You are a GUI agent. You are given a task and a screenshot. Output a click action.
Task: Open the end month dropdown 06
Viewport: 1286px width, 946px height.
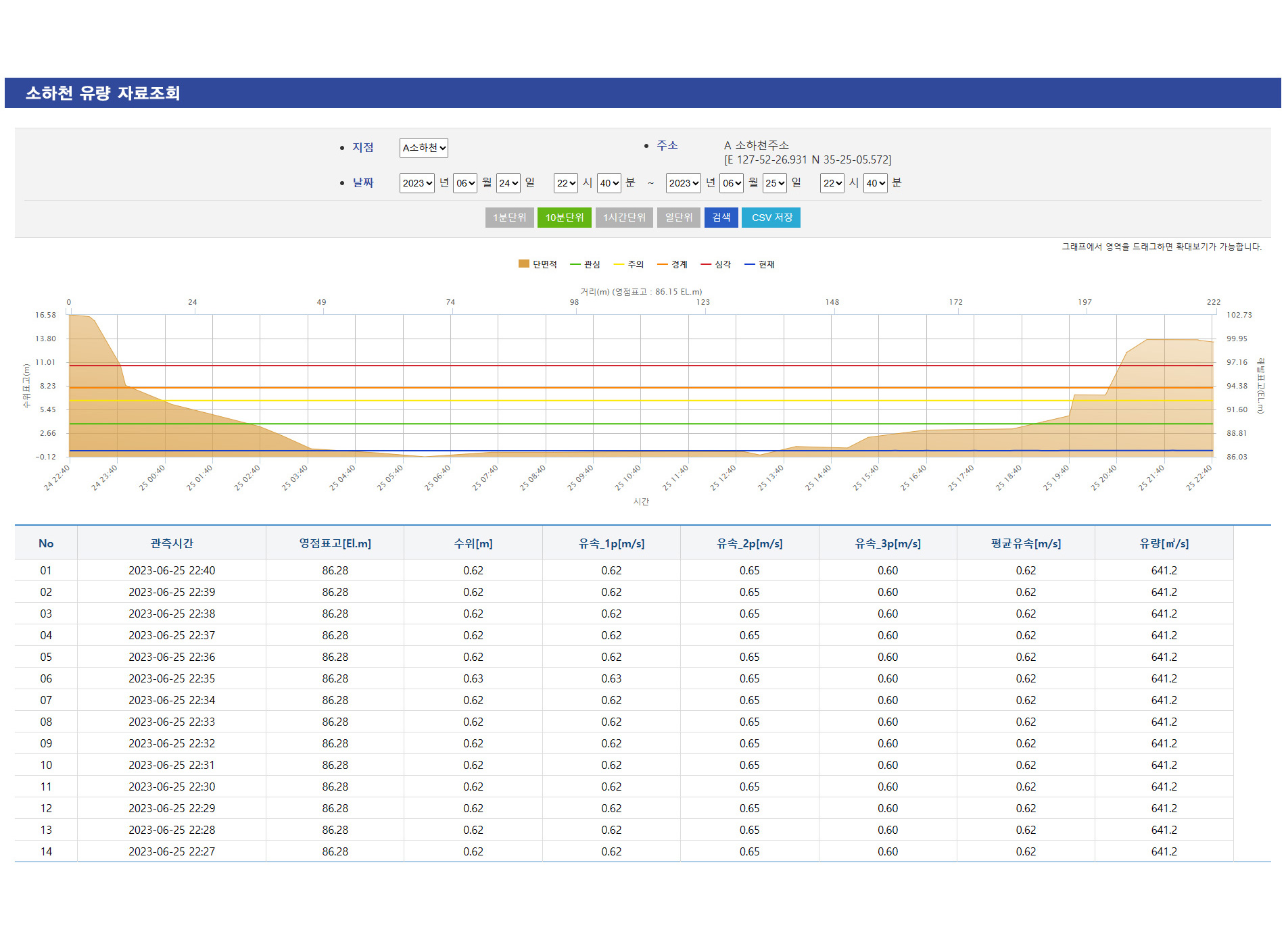pos(732,183)
